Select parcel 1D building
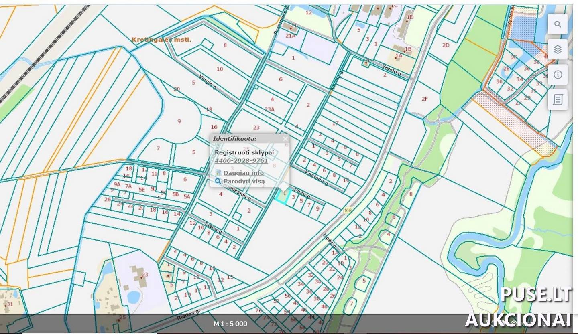This screenshot has height=334, width=578. click(409, 17)
